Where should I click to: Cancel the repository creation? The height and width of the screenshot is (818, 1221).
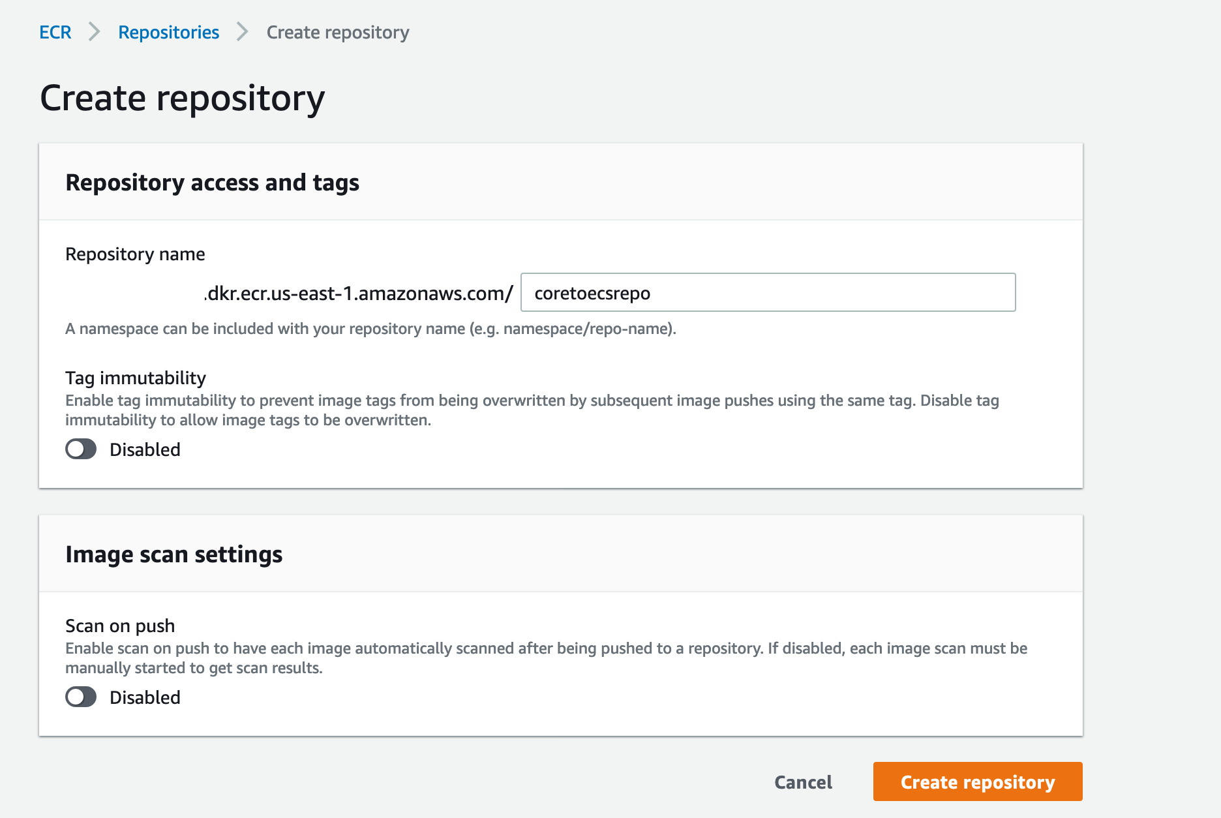click(x=802, y=781)
